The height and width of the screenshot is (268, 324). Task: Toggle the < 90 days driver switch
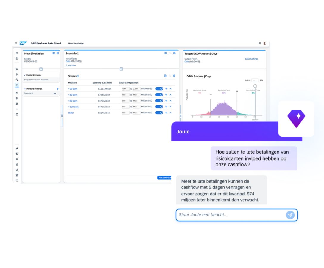click(159, 101)
